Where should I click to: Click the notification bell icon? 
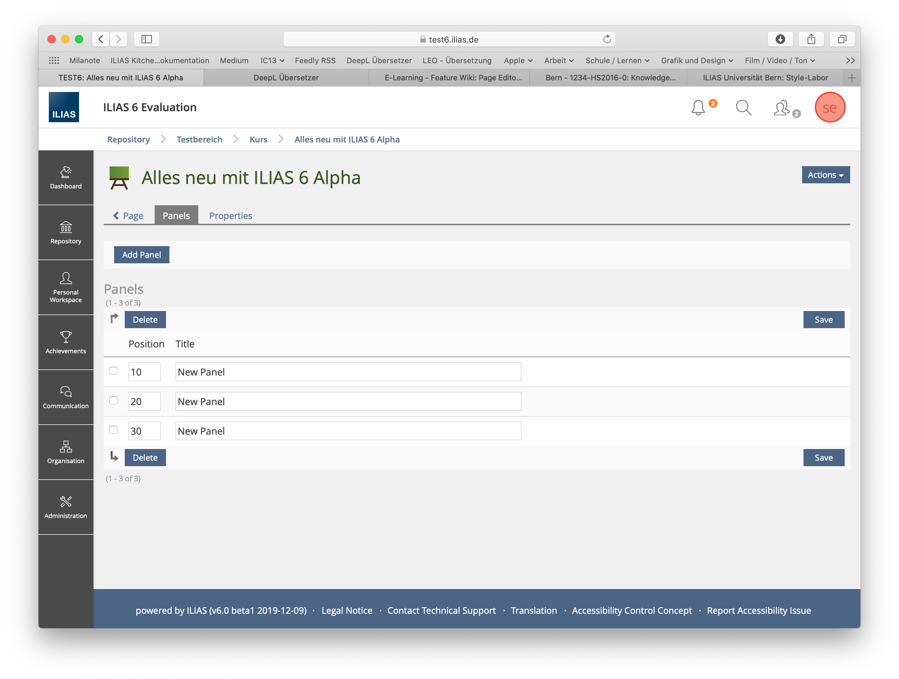pos(698,107)
